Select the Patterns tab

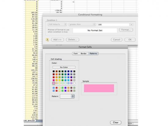[x=93, y=54]
